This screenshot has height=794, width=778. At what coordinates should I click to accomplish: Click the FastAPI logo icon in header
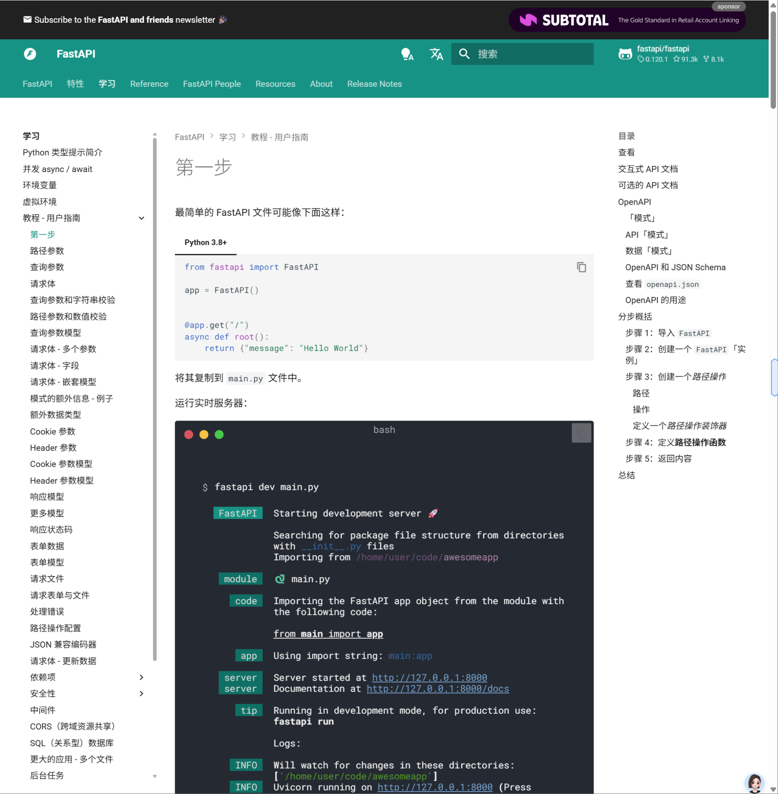[x=30, y=54]
